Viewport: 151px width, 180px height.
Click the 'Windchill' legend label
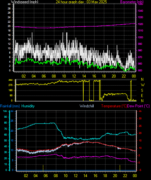[87, 106]
